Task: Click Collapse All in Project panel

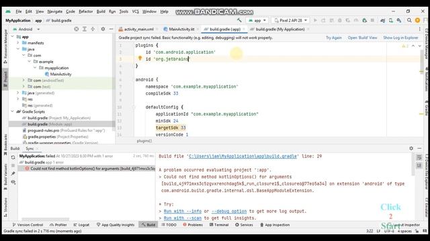Action: click(93, 29)
